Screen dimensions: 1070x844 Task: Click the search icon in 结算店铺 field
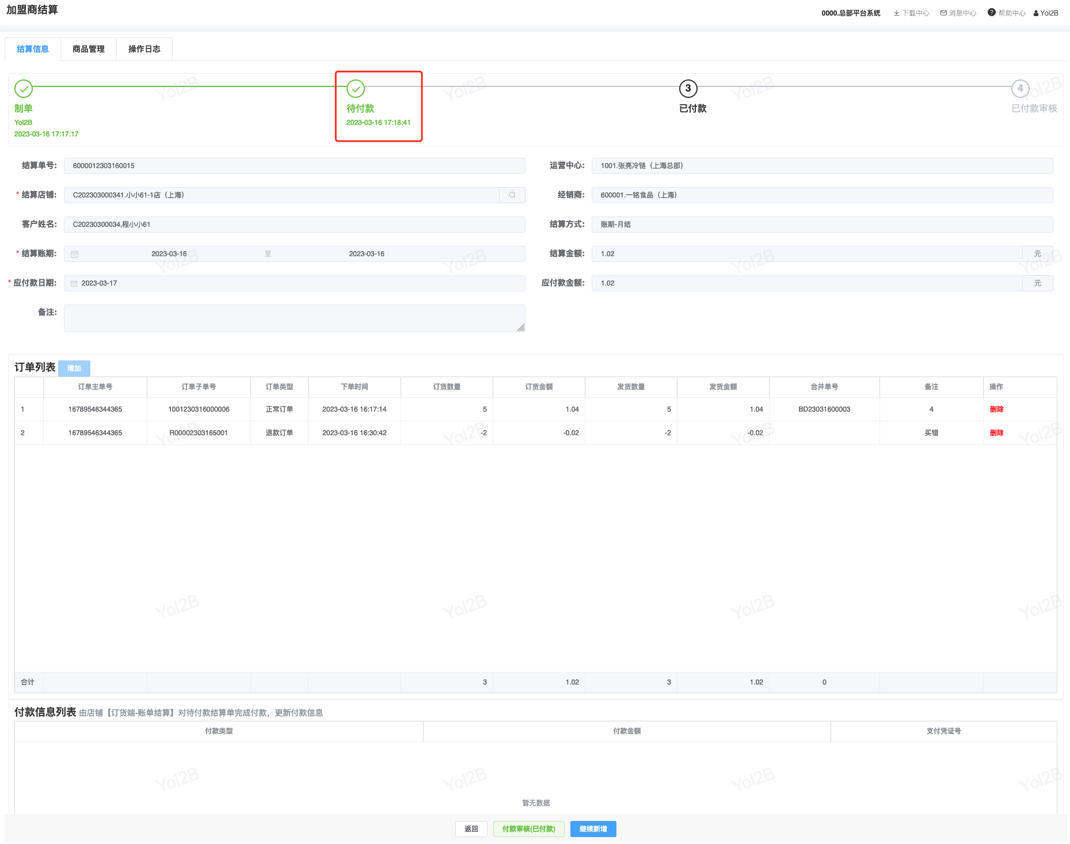pyautogui.click(x=512, y=195)
